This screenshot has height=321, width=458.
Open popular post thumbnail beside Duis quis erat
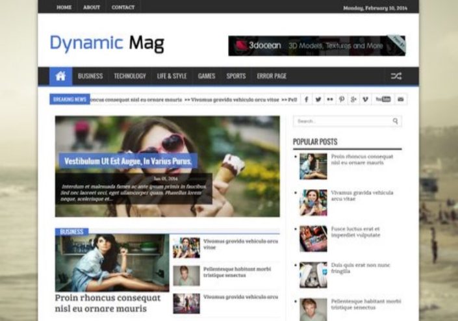click(x=313, y=275)
